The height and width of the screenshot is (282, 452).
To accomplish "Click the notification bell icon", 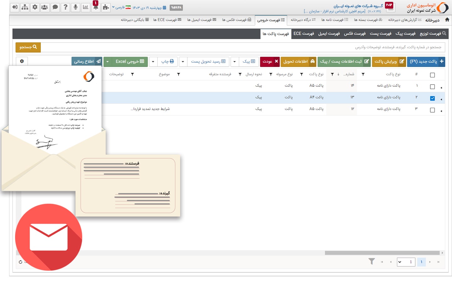I will [x=96, y=7].
